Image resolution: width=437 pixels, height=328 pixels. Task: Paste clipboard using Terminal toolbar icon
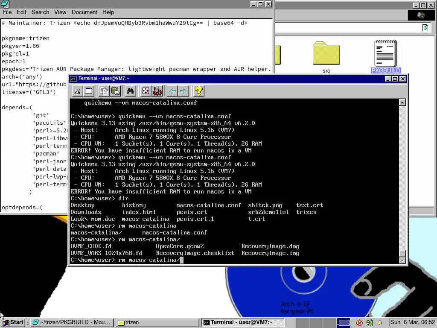(115, 91)
